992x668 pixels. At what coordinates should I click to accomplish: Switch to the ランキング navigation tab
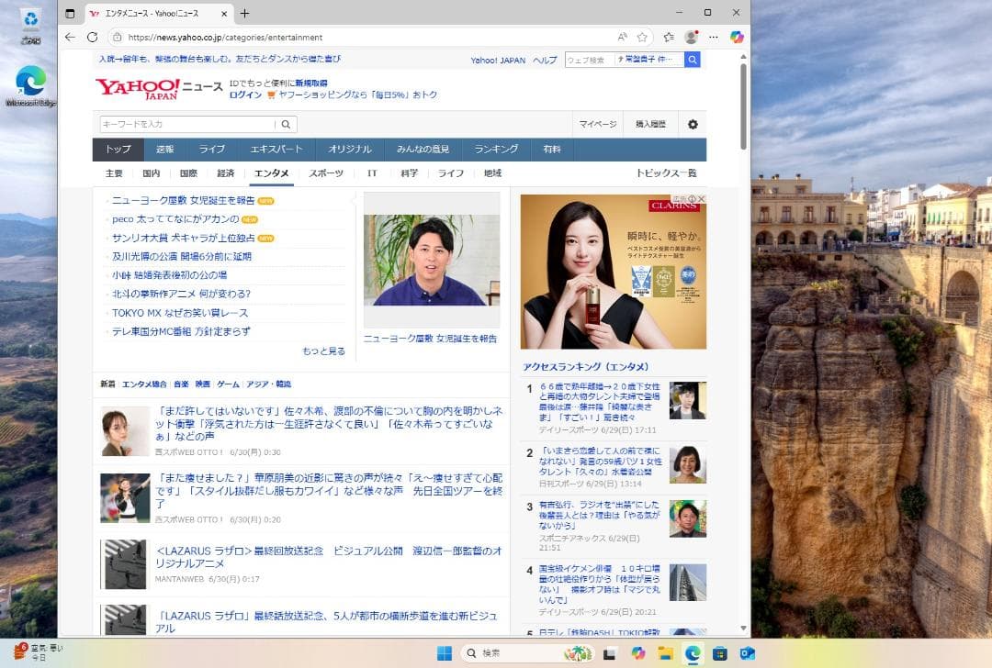496,150
